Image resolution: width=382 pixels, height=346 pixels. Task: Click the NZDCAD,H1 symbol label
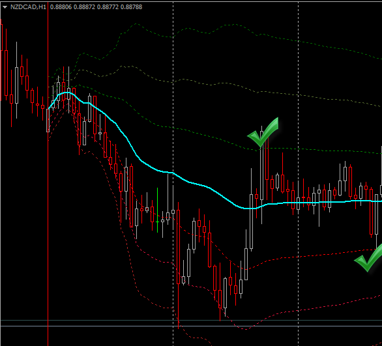28,7
